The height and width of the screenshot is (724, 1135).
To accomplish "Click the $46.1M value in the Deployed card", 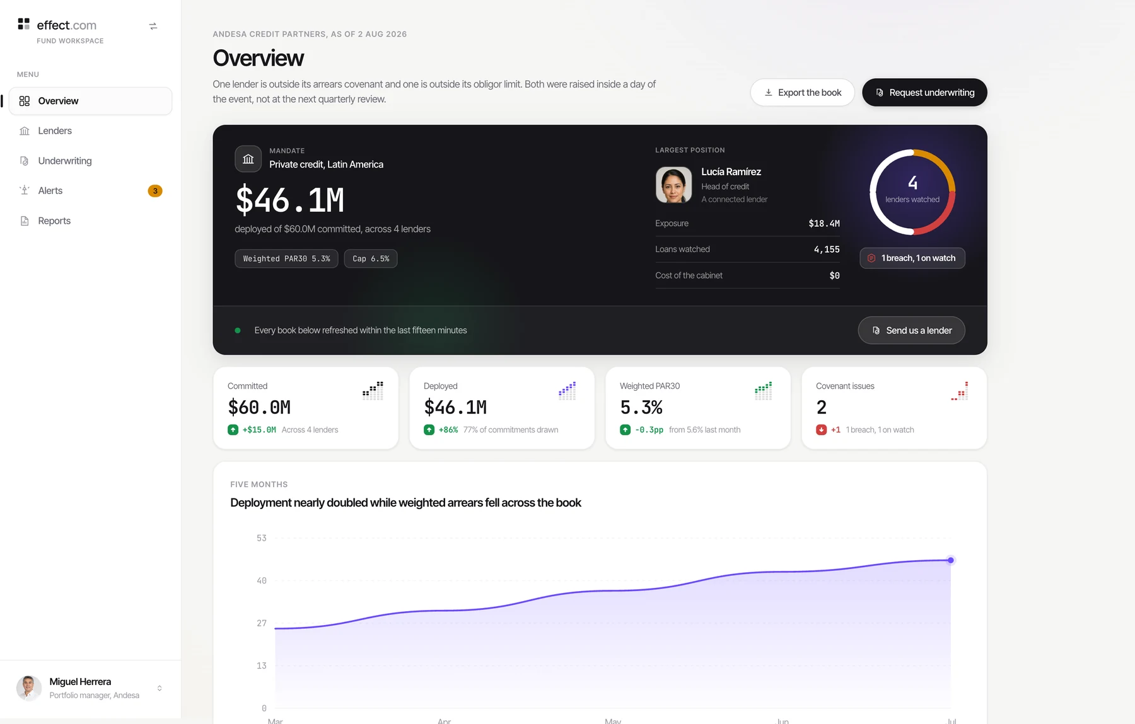I will pyautogui.click(x=455, y=408).
